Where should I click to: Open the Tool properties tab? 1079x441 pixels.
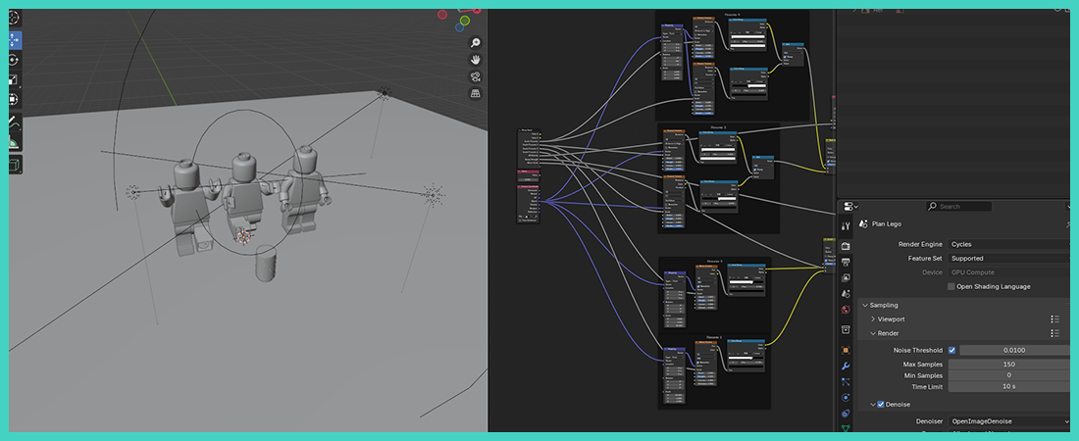coord(846,225)
